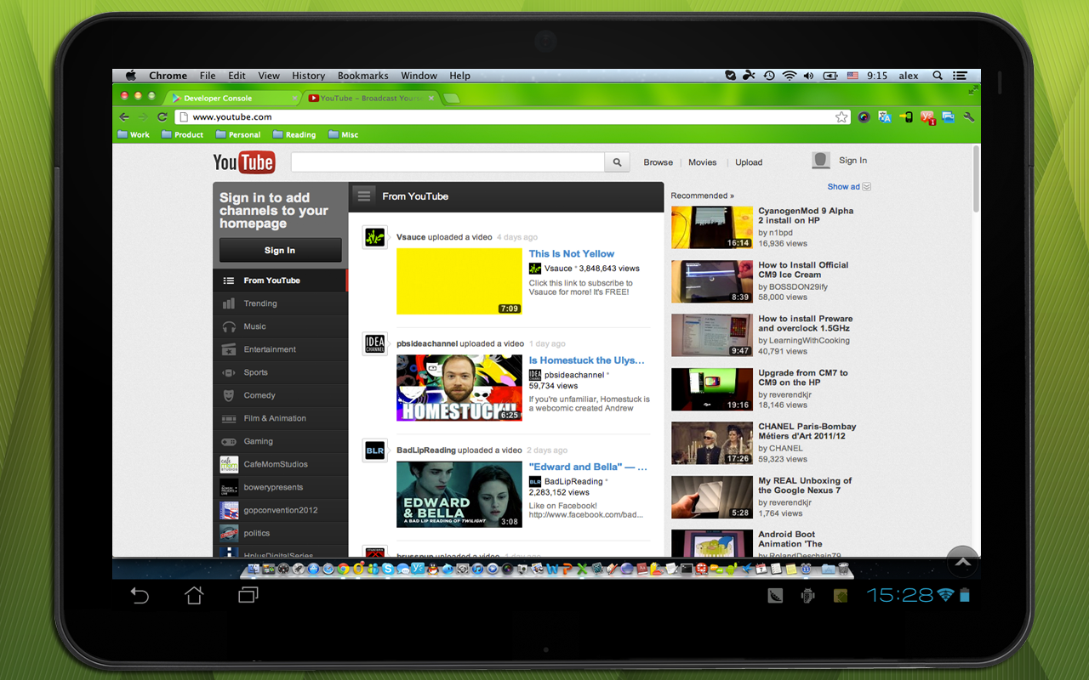
Task: Click the guide list icon beside From YouTube header
Action: tap(364, 196)
